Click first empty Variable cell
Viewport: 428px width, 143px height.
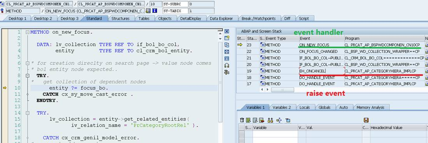click(x=275, y=134)
